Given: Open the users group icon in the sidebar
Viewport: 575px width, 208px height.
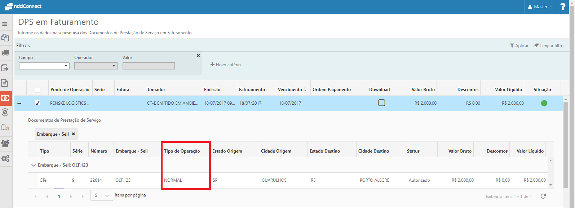Looking at the screenshot, I should 5,143.
